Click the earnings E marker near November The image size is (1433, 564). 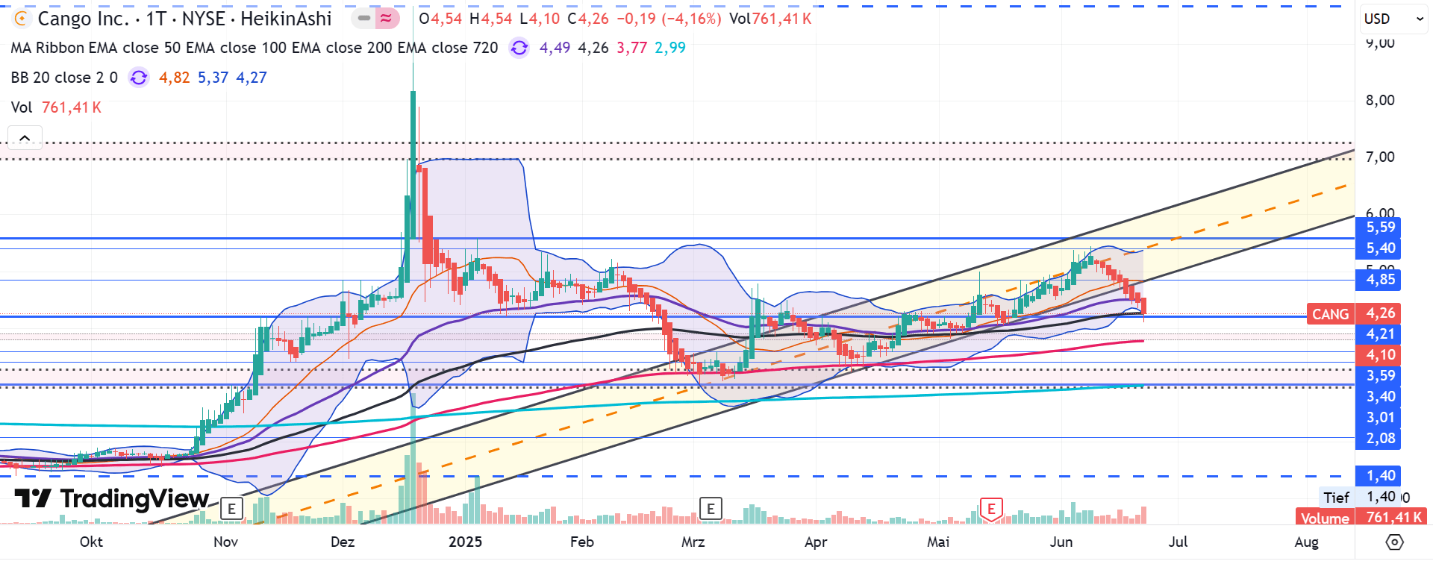[231, 509]
